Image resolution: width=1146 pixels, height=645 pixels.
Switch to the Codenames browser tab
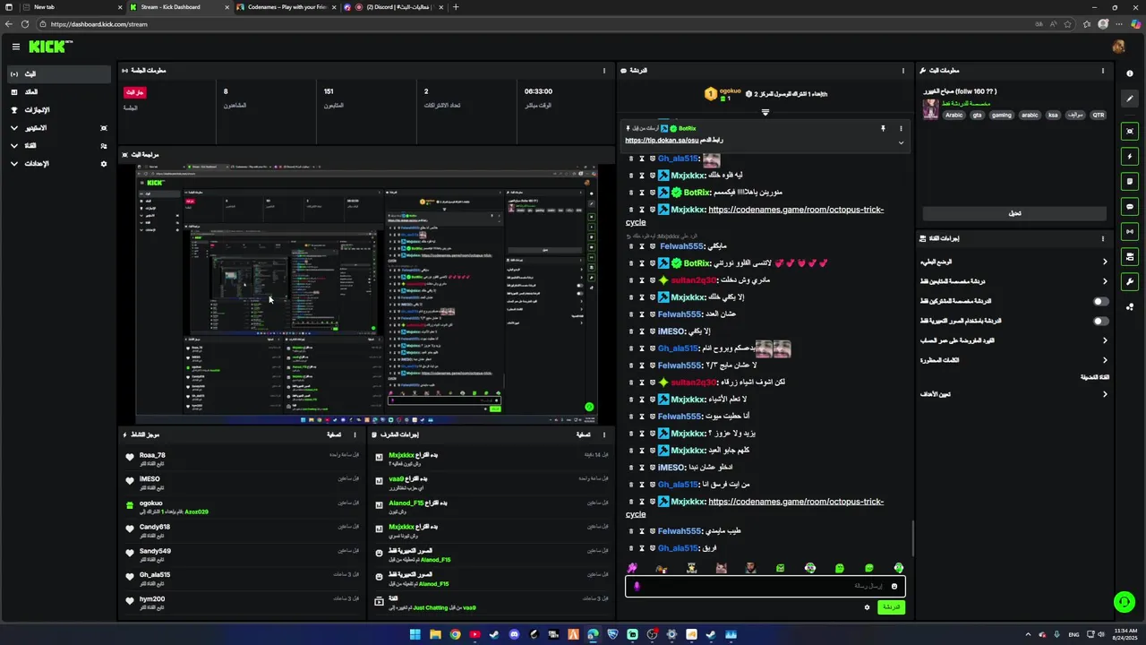click(286, 7)
